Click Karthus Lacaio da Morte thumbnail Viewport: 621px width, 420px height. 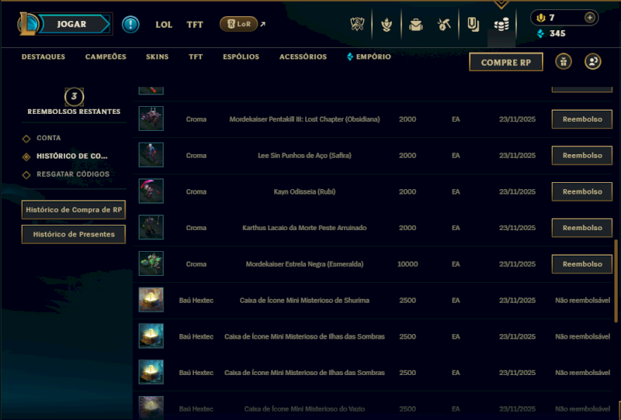(151, 227)
